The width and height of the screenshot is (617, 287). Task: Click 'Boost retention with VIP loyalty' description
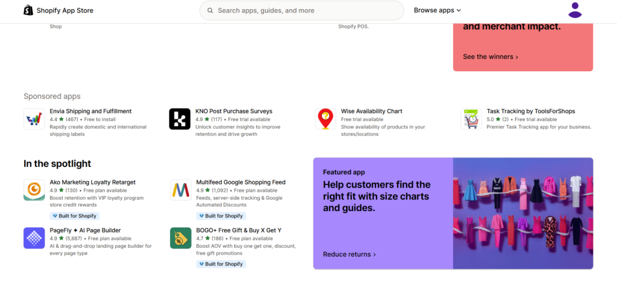click(96, 201)
